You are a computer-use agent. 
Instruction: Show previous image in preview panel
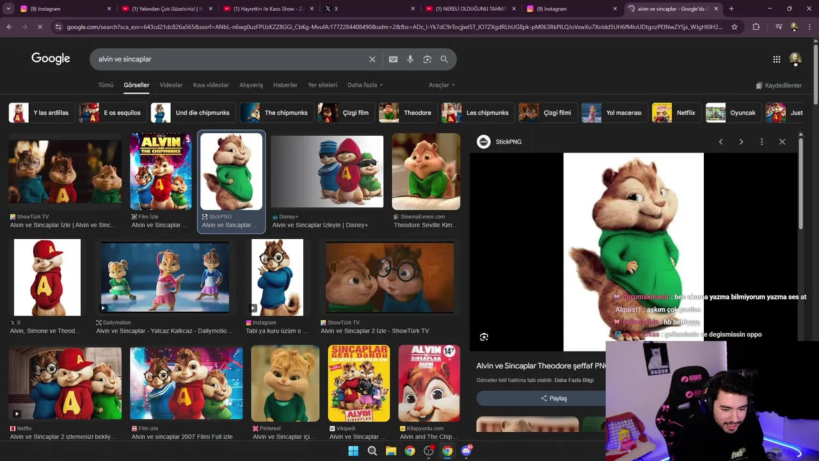(720, 142)
